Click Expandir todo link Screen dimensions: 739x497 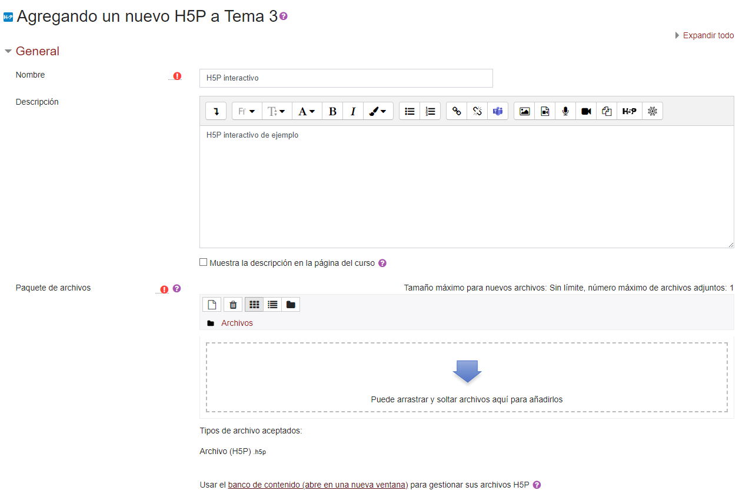708,35
